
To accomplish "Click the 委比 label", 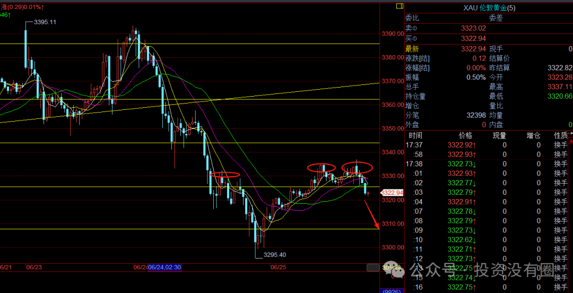I will (x=412, y=18).
